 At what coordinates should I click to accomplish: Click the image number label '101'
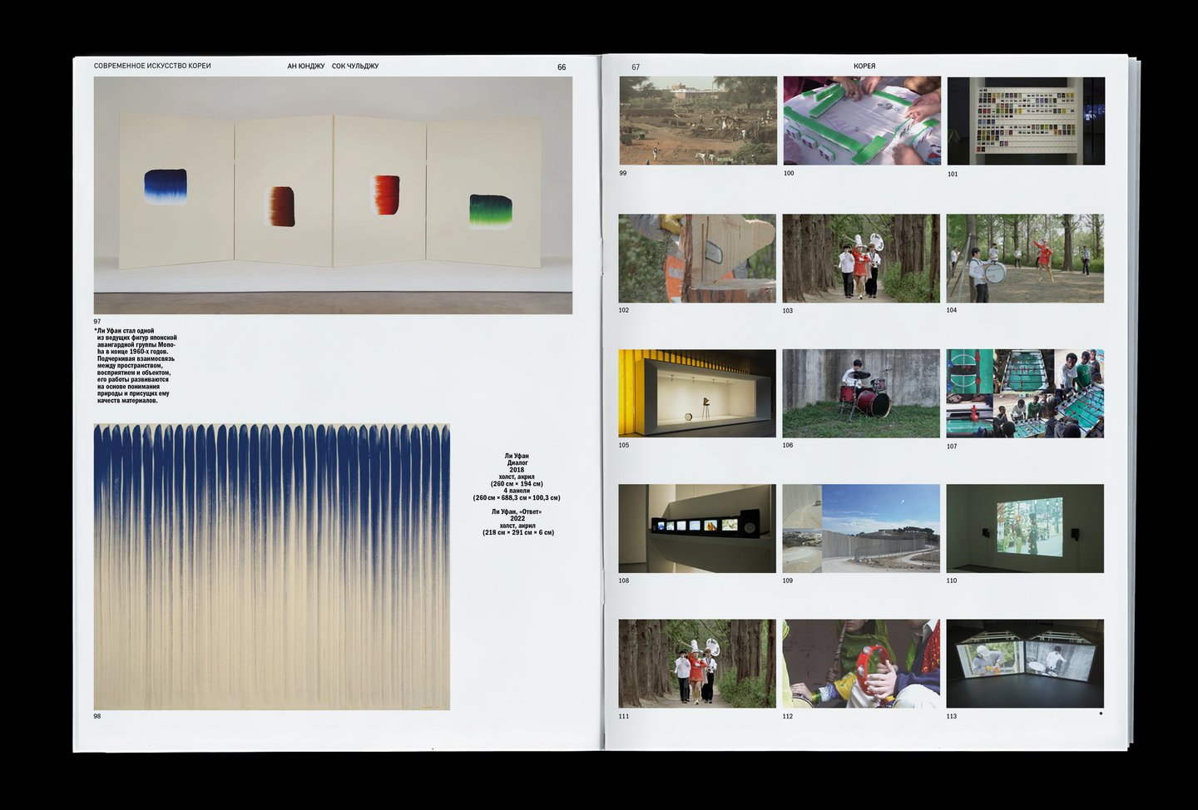tap(953, 174)
